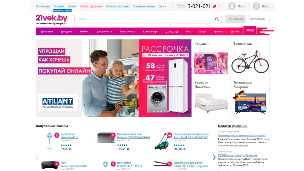The image size is (304, 171).
Task: Expand the Ещё menu
Action: click(162, 6)
